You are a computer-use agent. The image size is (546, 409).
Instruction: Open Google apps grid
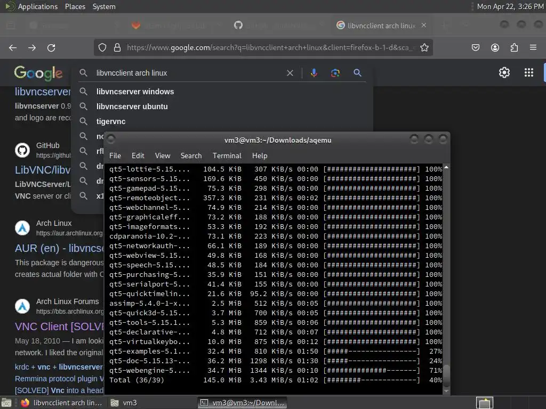[x=529, y=72]
